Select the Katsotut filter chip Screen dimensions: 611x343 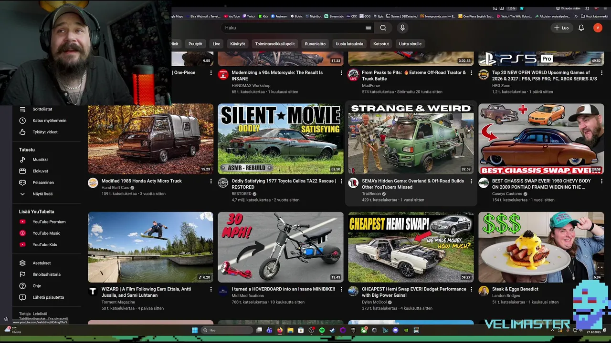(x=381, y=44)
